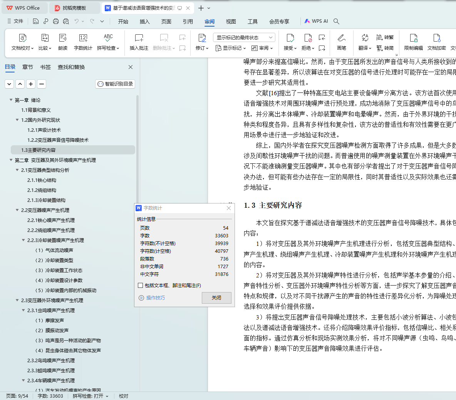Open 限制编辑 restrict editing
456x400 pixels.
click(413, 42)
